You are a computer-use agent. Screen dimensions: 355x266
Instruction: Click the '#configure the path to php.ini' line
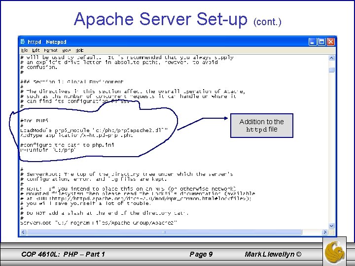coord(67,145)
